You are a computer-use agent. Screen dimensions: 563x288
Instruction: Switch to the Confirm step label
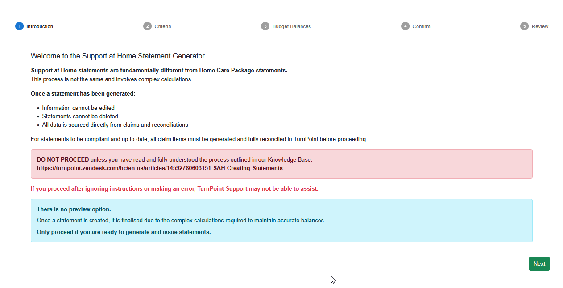click(421, 26)
